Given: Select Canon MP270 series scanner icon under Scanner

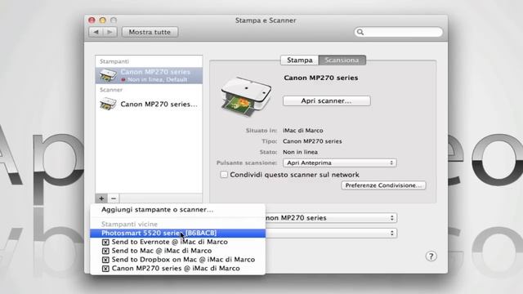Looking at the screenshot, I should click(x=108, y=104).
